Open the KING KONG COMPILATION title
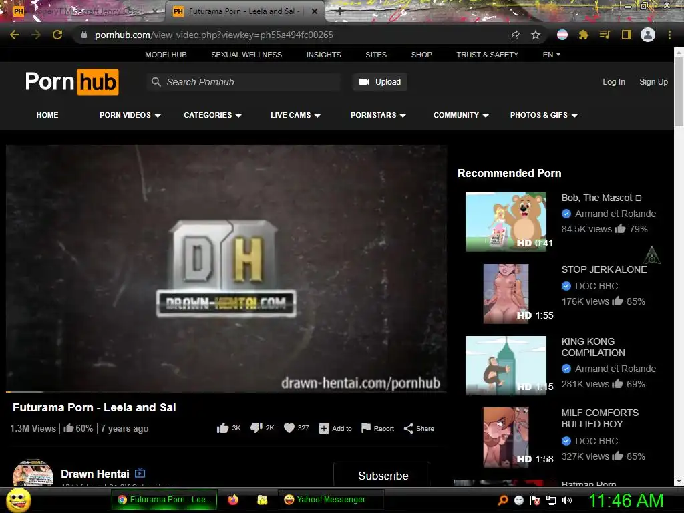 593,347
